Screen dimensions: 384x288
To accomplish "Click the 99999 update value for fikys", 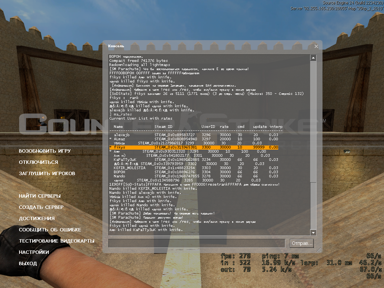I will (x=259, y=147).
